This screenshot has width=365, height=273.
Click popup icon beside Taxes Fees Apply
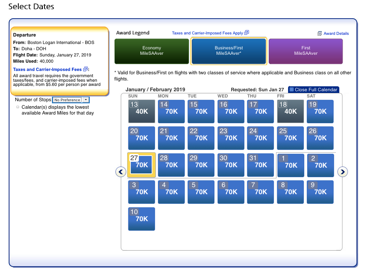[247, 33]
